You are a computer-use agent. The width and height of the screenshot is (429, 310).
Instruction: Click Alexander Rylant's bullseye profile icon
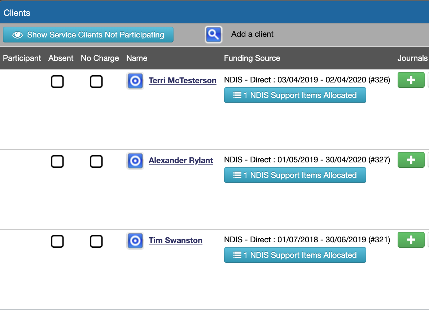135,161
